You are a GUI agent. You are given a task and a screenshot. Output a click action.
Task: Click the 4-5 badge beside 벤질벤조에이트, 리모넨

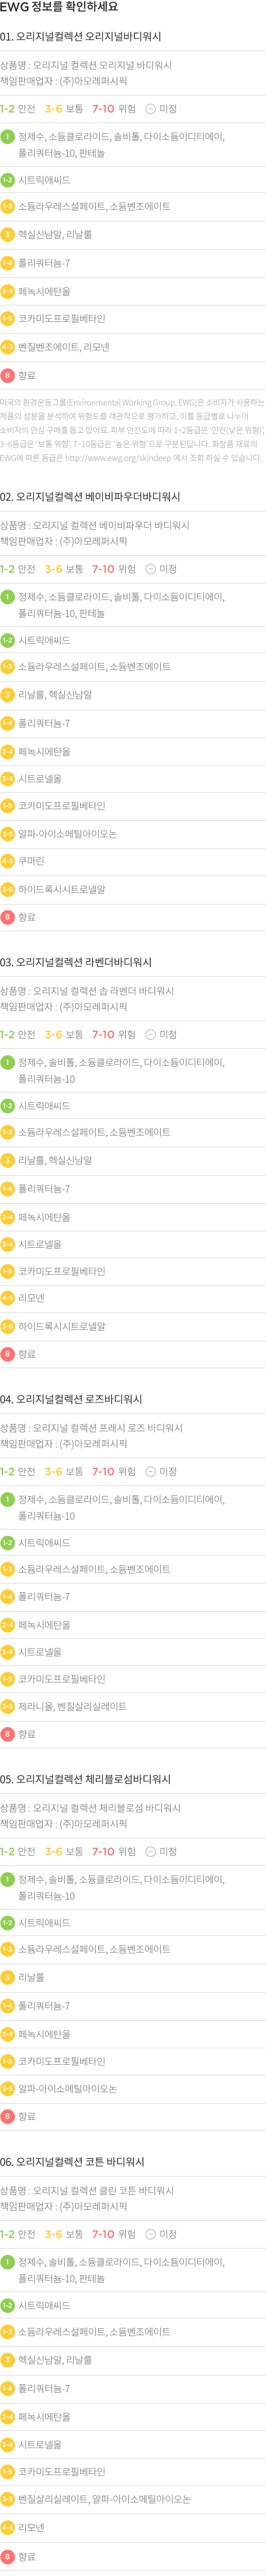coord(7,347)
